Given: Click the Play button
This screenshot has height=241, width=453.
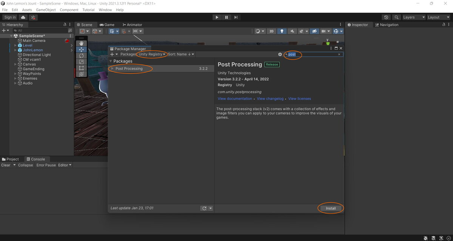Looking at the screenshot, I should (217, 17).
